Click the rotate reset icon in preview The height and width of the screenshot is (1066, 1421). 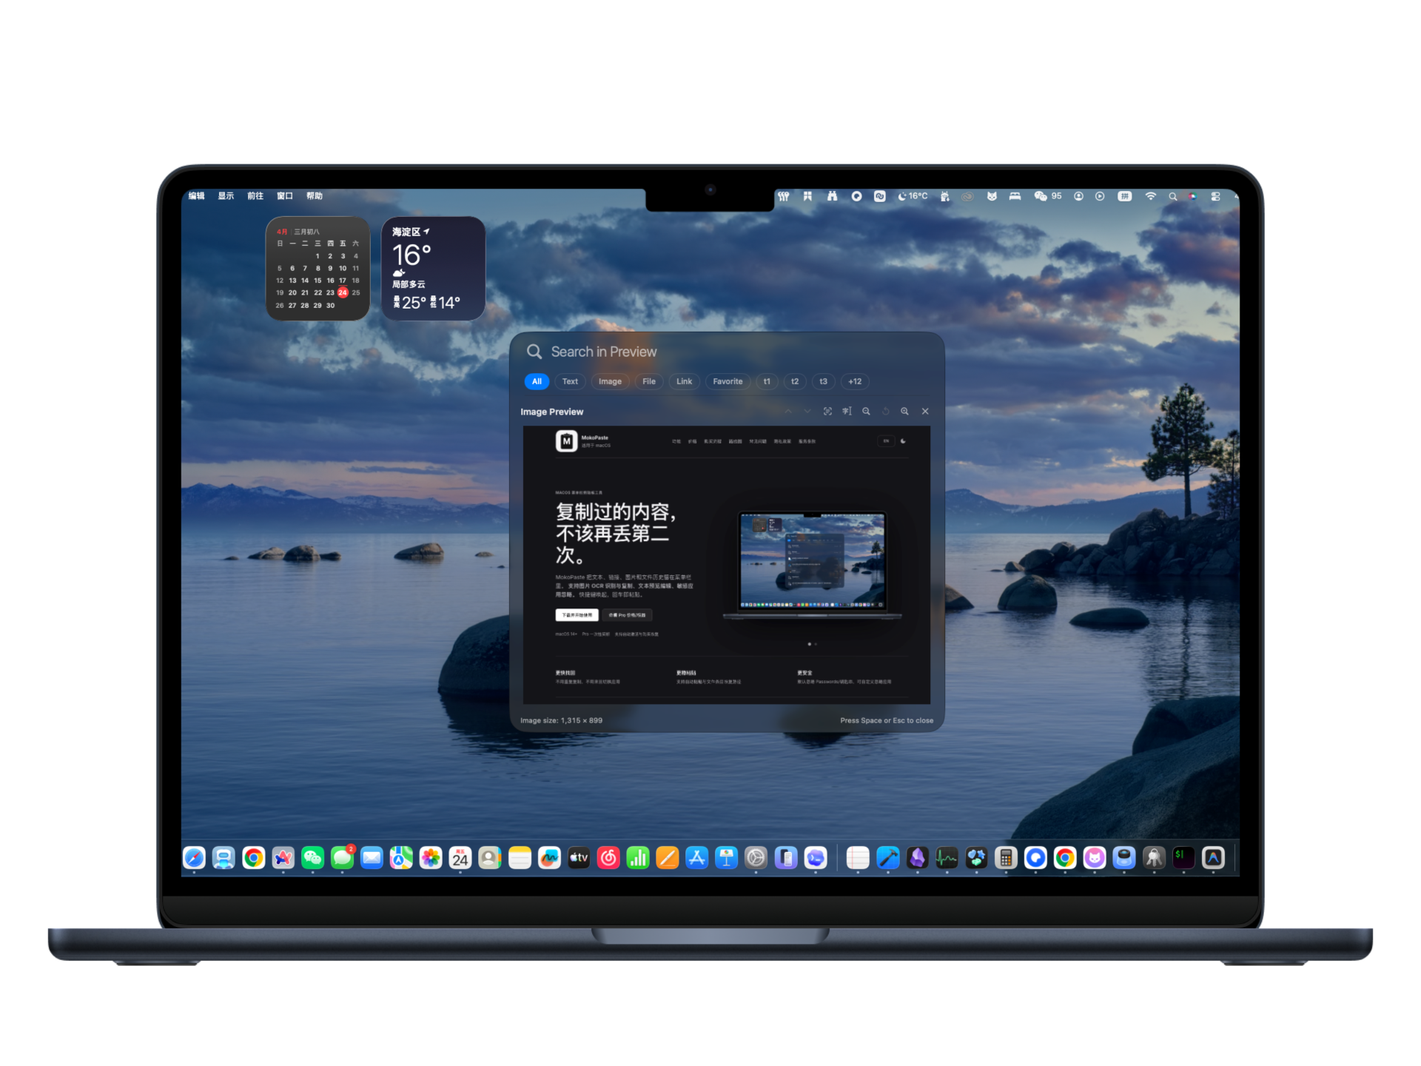(885, 411)
